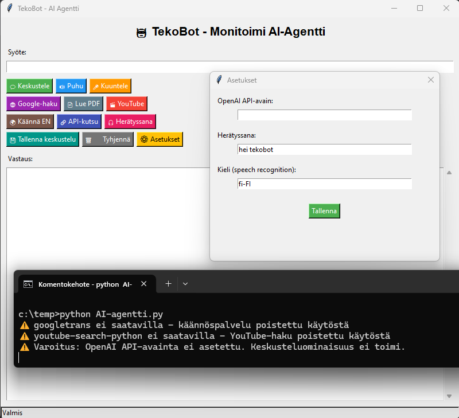Close the Komentokehote terminal tab
Screen dimensions: 459x418
tap(144, 284)
